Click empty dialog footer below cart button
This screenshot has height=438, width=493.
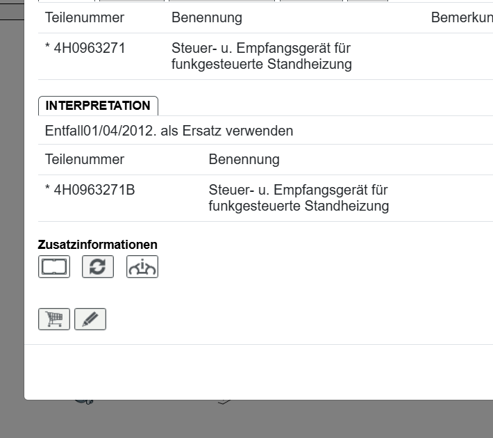point(257,372)
